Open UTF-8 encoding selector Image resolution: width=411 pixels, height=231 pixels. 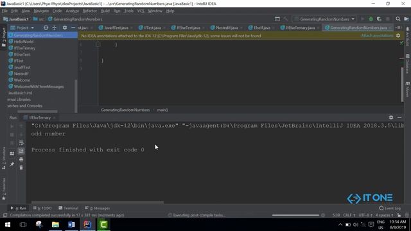[x=365, y=215]
